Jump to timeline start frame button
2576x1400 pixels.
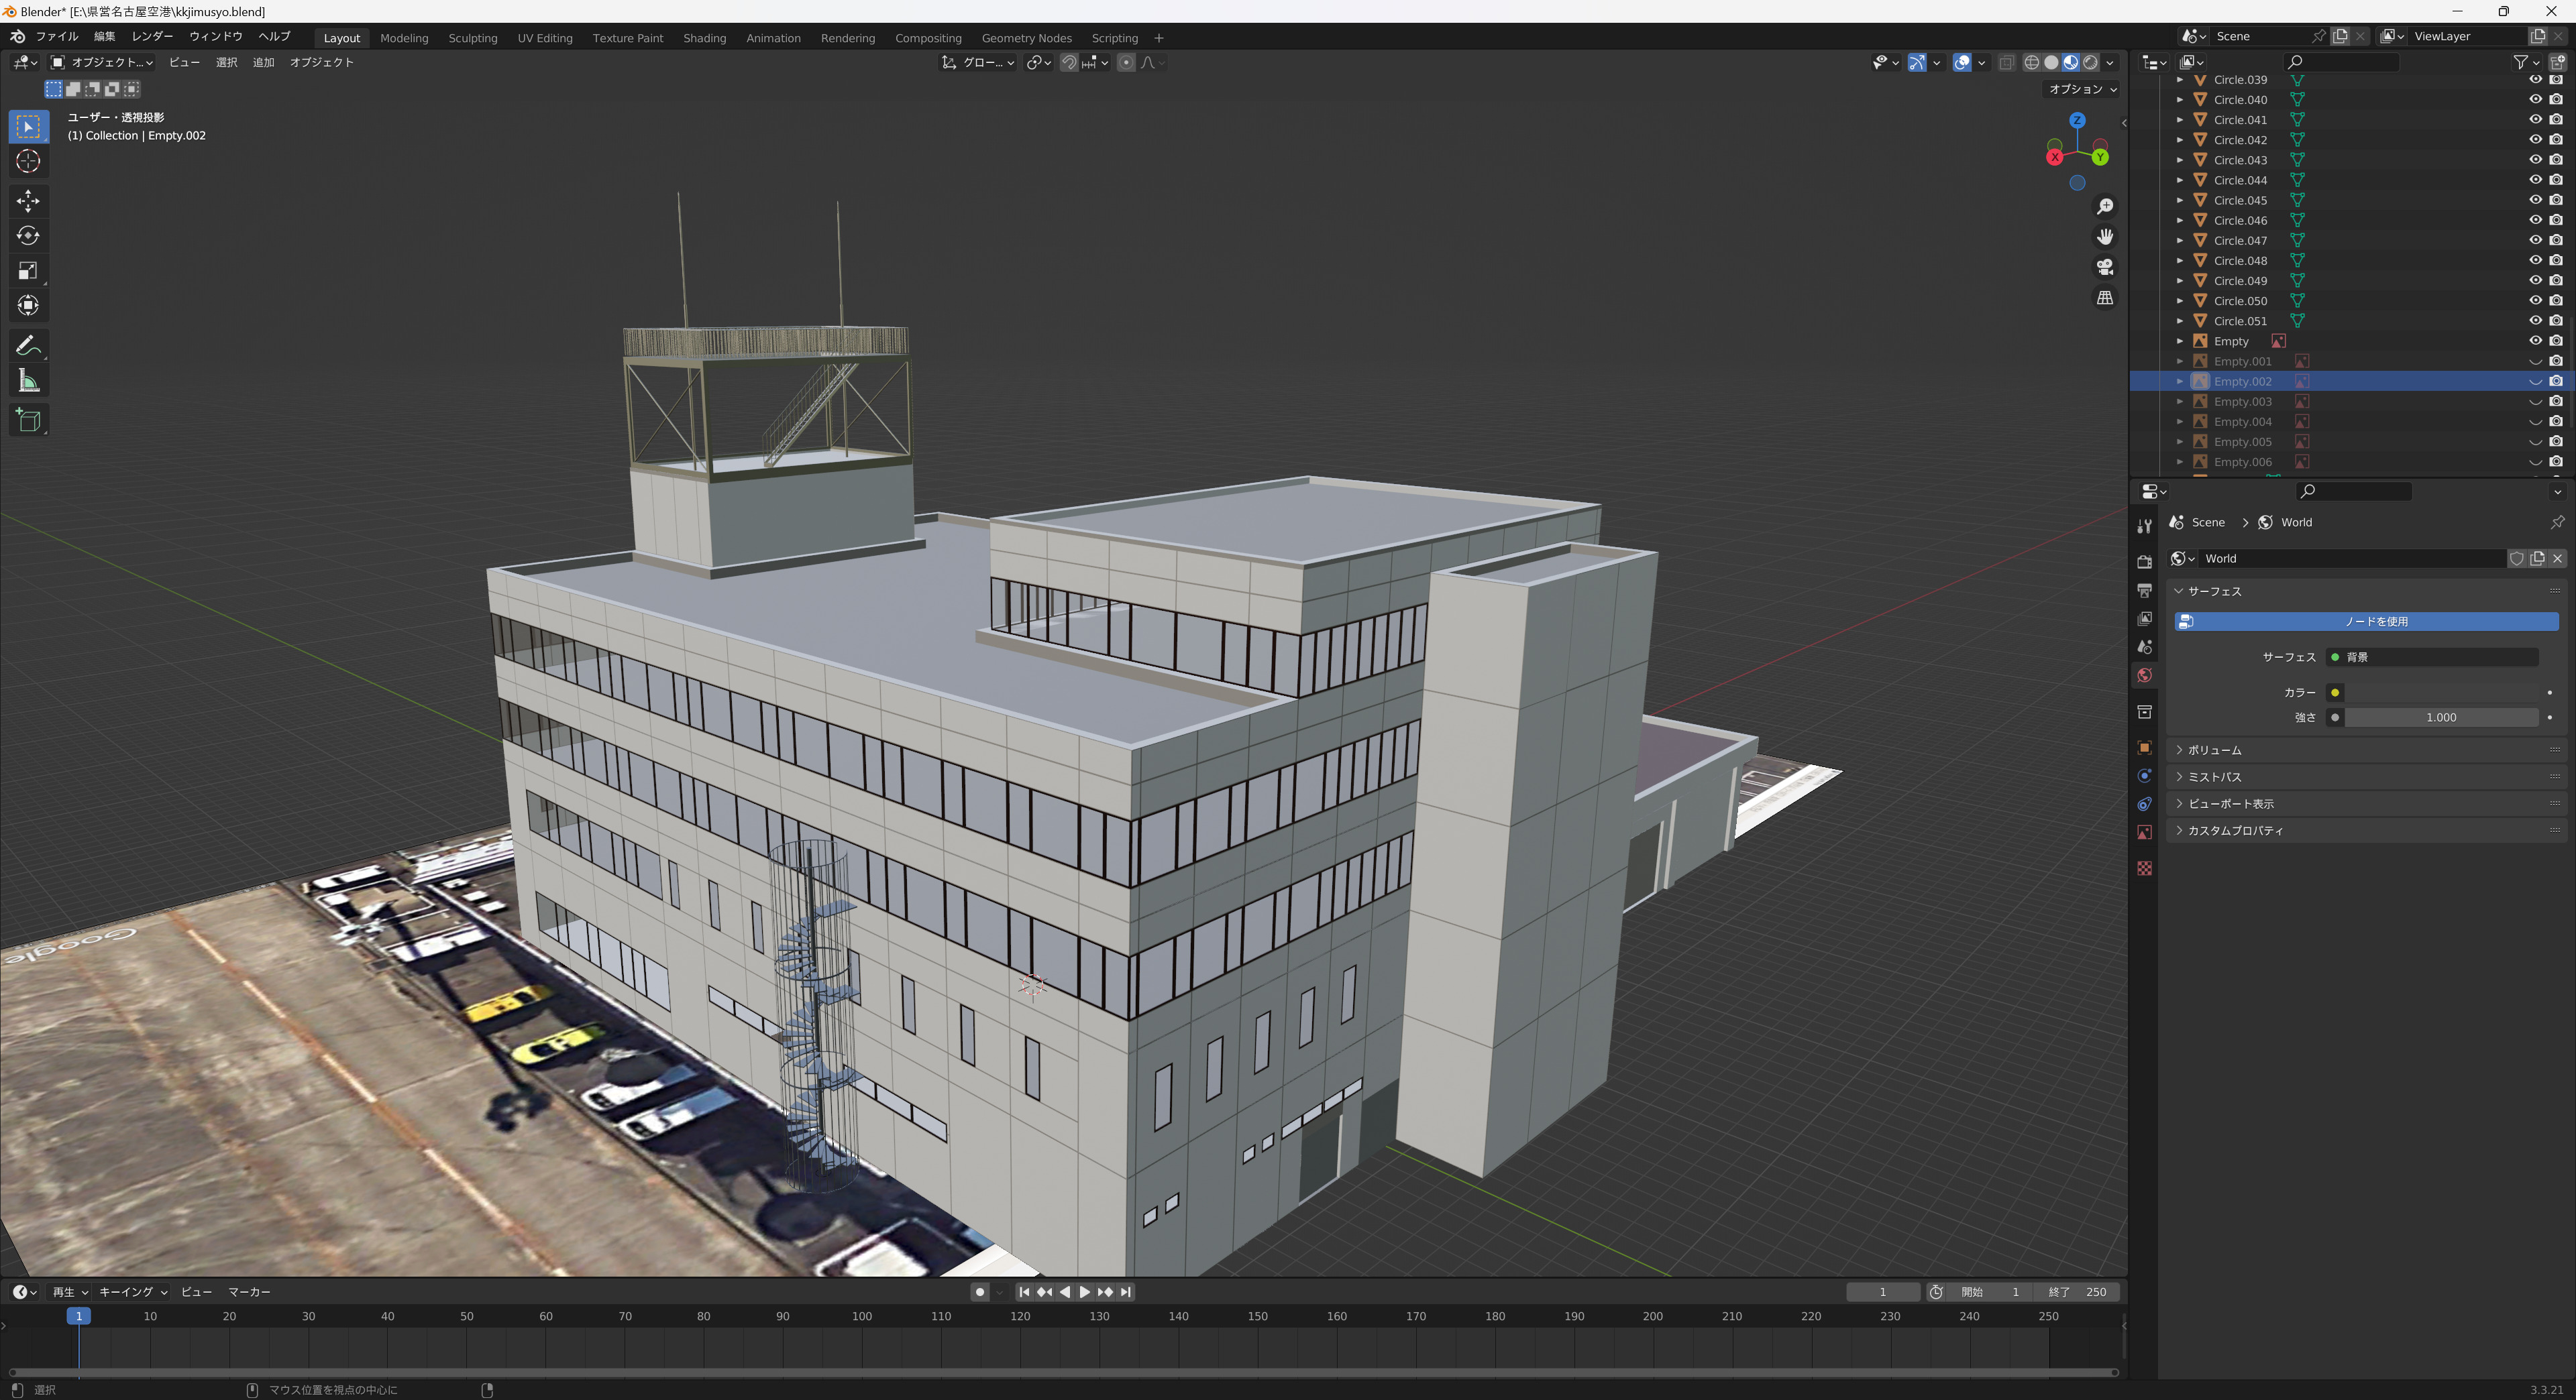click(x=1024, y=1292)
